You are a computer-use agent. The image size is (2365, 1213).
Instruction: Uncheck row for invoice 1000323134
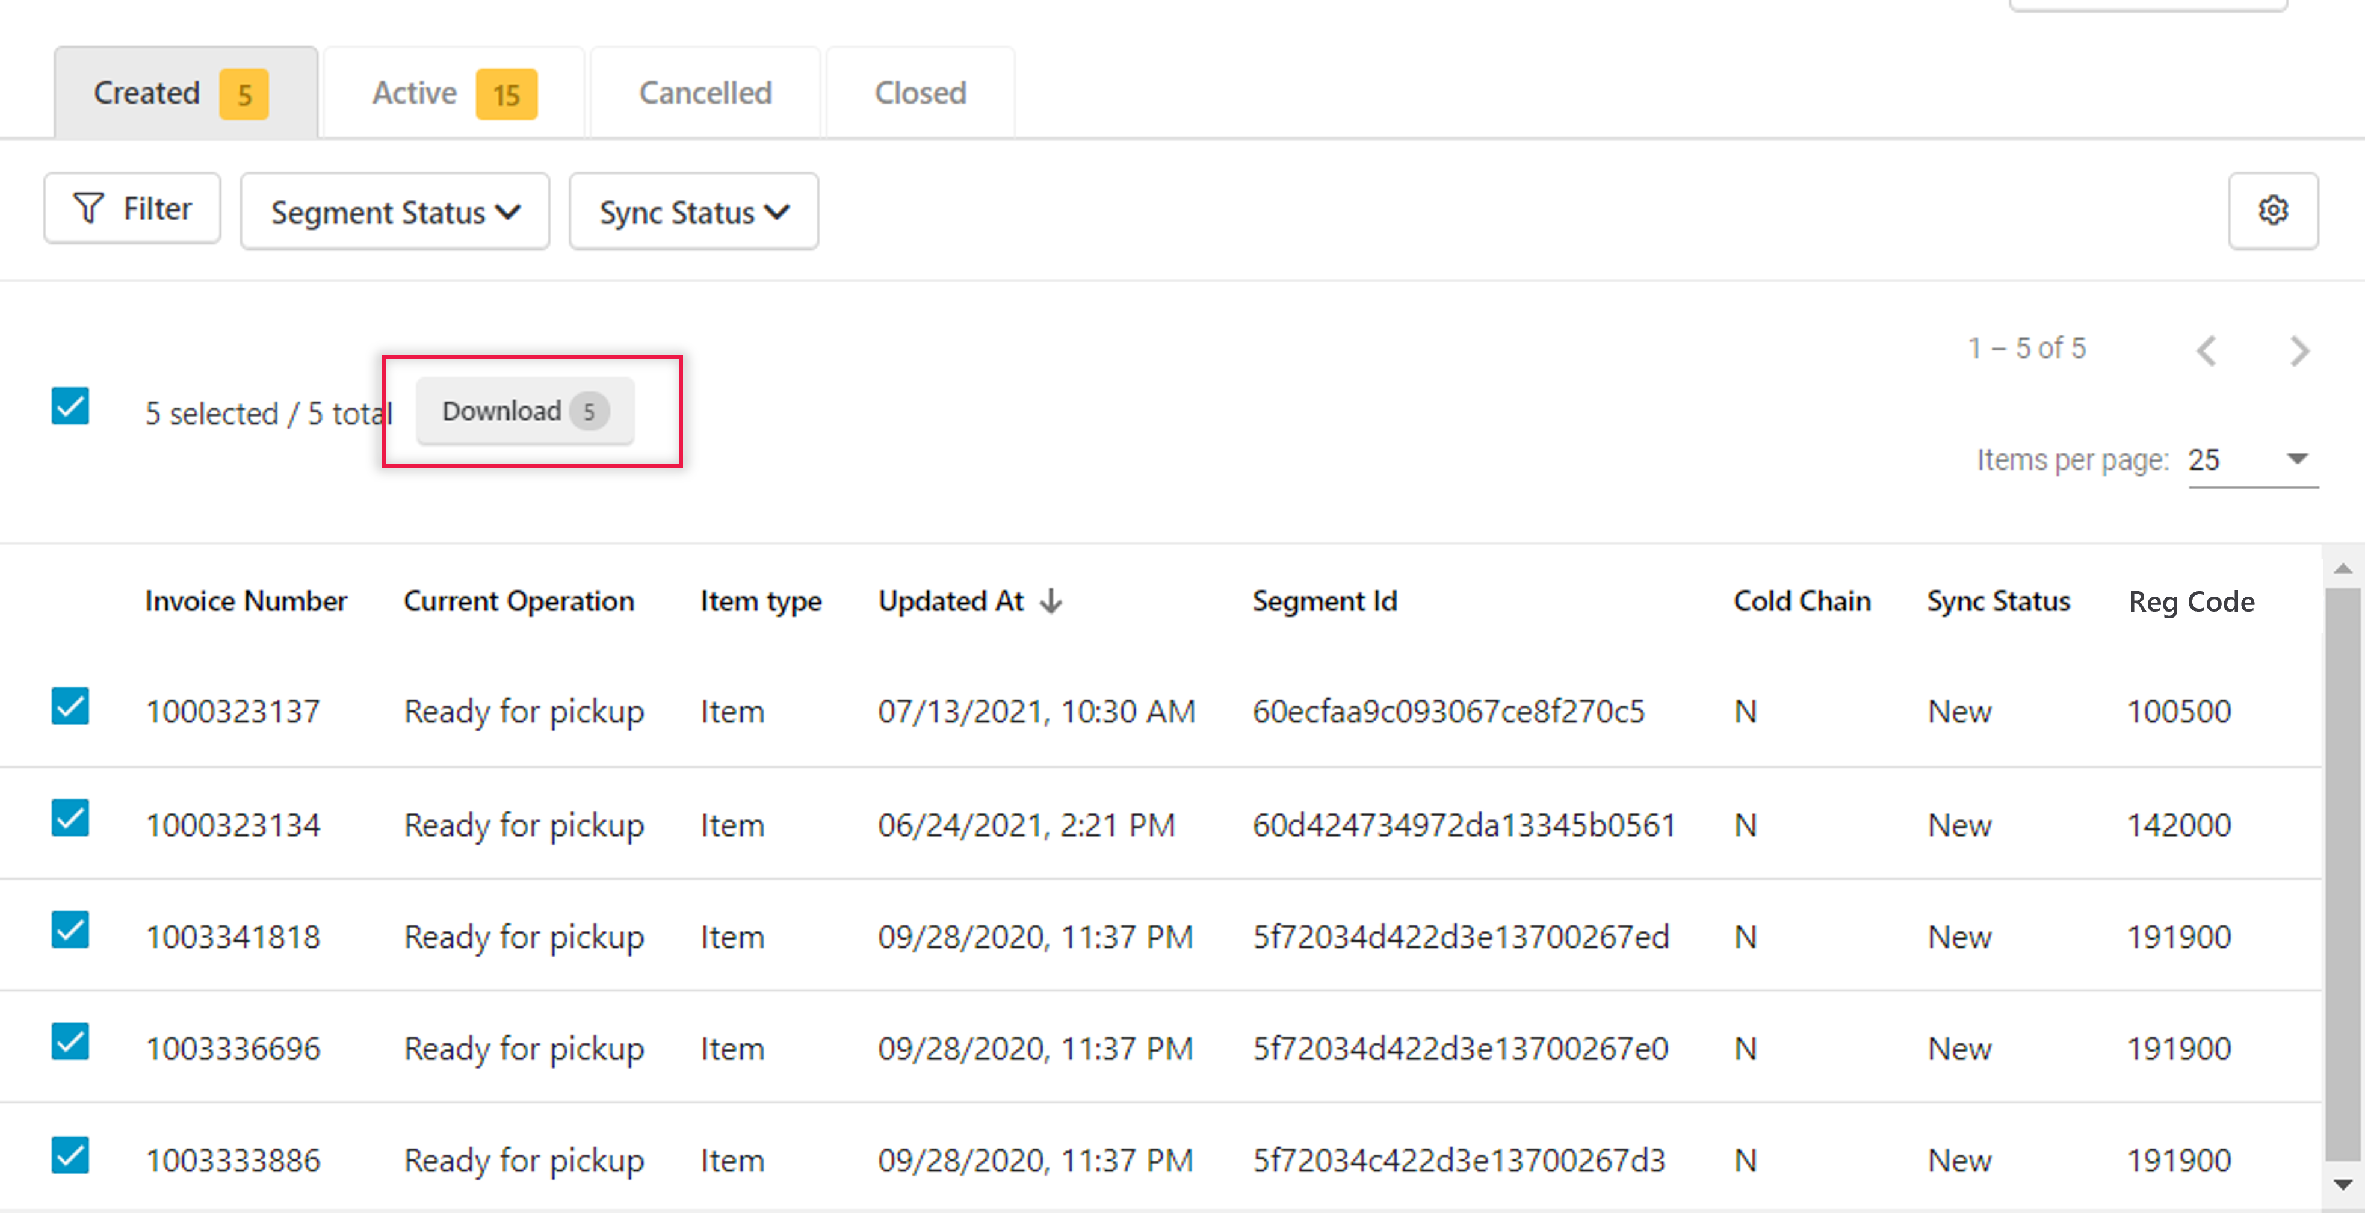70,818
